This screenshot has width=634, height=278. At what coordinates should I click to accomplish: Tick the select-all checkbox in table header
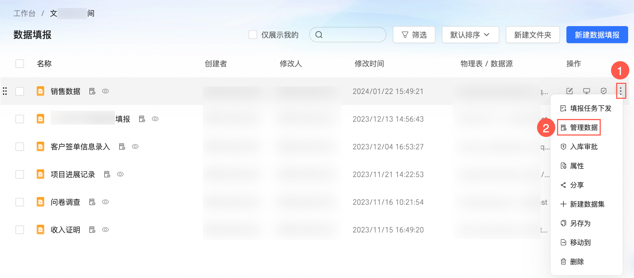point(20,64)
